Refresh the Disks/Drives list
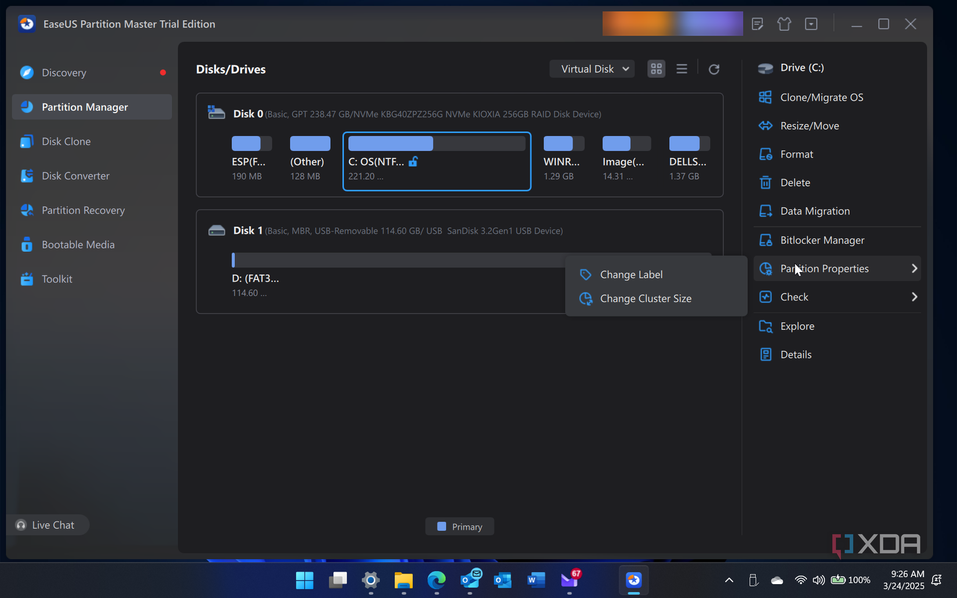The width and height of the screenshot is (957, 598). click(x=714, y=68)
